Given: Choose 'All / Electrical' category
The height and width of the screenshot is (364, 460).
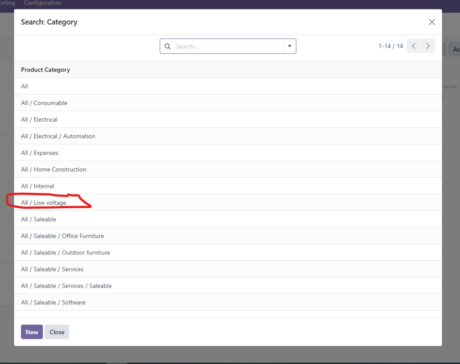Looking at the screenshot, I should [x=39, y=119].
